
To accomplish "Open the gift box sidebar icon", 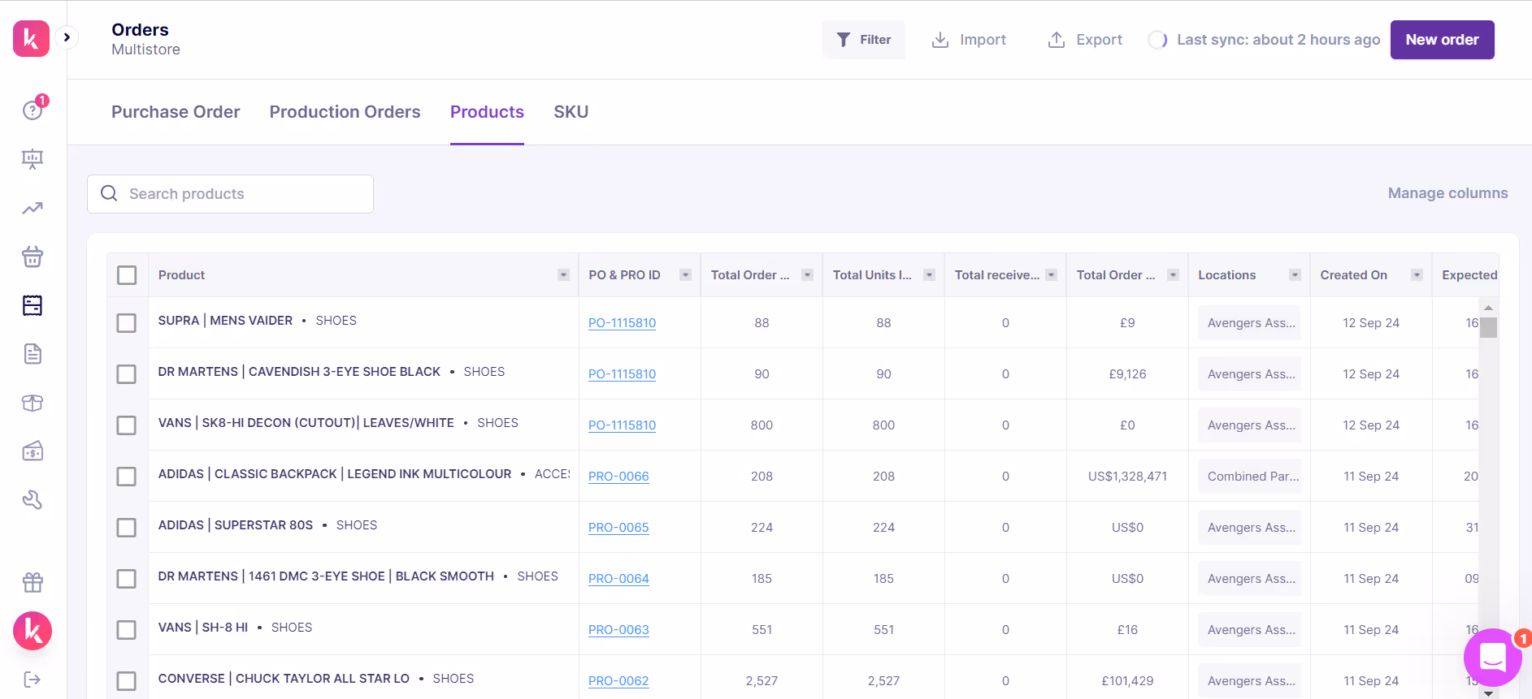I will (x=33, y=582).
